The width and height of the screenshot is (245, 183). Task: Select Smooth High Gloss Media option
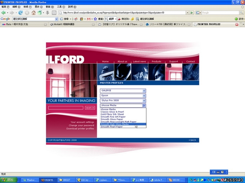[123, 124]
